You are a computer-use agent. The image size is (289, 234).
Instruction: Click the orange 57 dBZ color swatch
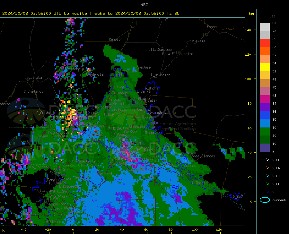click(x=265, y=51)
